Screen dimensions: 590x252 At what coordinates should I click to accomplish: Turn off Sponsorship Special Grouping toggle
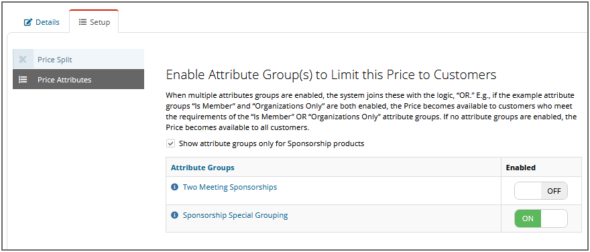(540, 218)
